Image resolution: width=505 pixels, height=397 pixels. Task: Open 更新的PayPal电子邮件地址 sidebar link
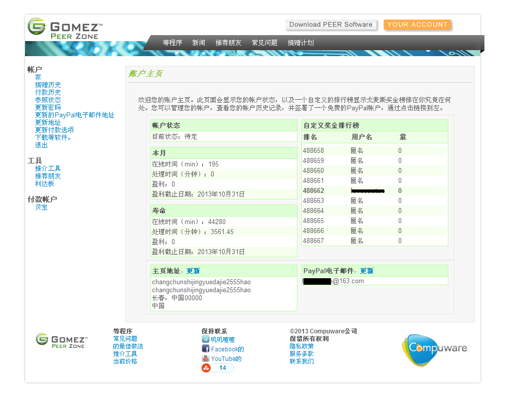tap(74, 115)
